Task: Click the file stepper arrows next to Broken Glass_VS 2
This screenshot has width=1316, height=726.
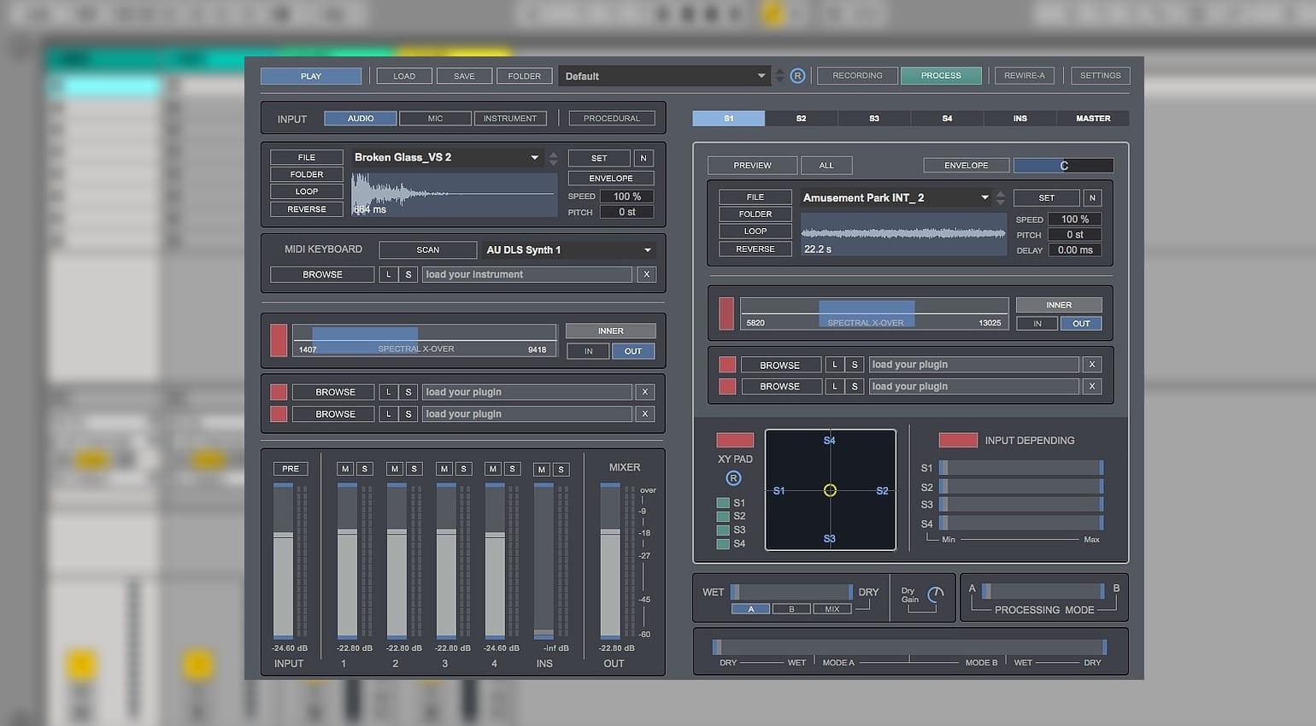Action: click(x=554, y=158)
